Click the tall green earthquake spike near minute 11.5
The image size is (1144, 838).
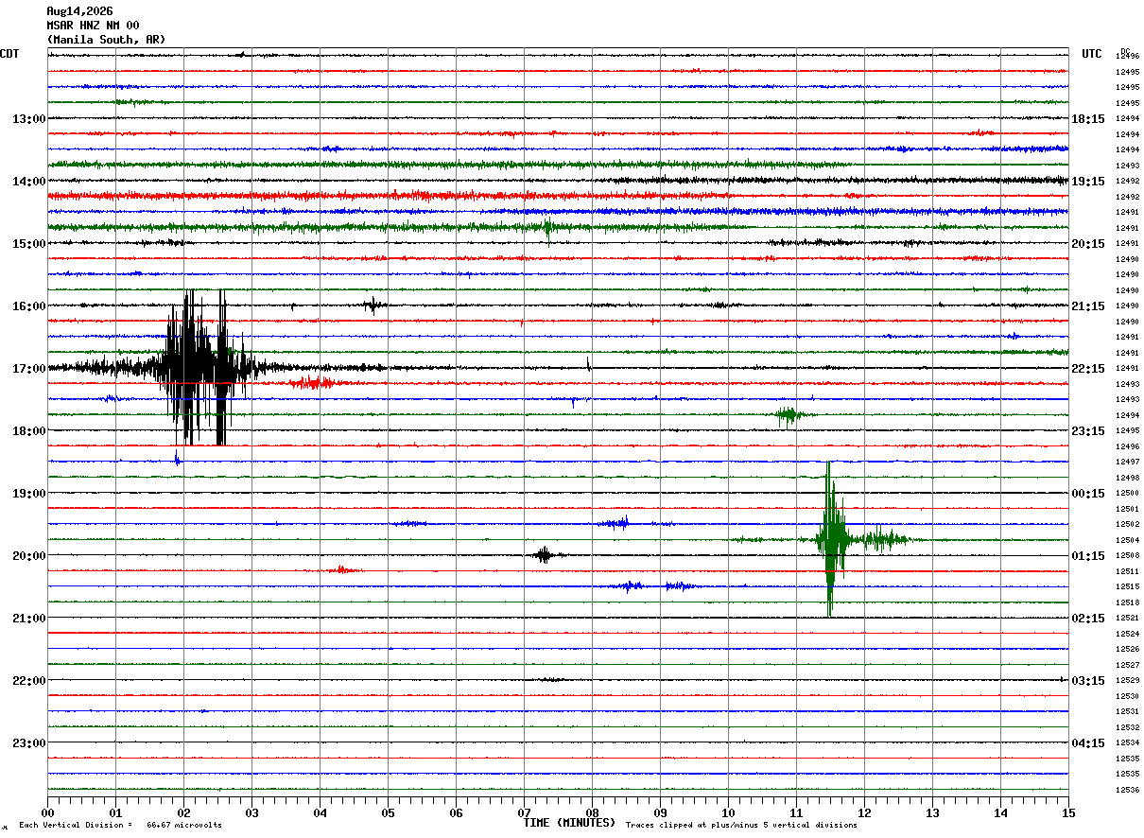(x=831, y=539)
